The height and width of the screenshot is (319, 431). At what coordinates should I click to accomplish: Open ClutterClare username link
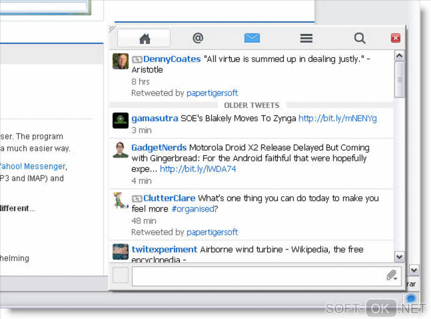point(169,198)
